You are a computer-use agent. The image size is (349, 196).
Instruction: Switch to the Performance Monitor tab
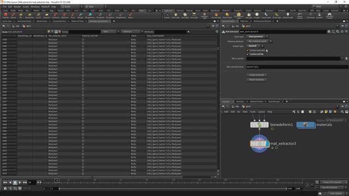pos(262,21)
